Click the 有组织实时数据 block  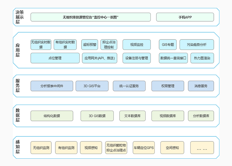click(65, 44)
